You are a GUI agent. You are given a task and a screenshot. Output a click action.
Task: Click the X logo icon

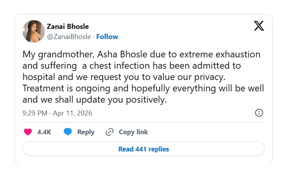259,26
